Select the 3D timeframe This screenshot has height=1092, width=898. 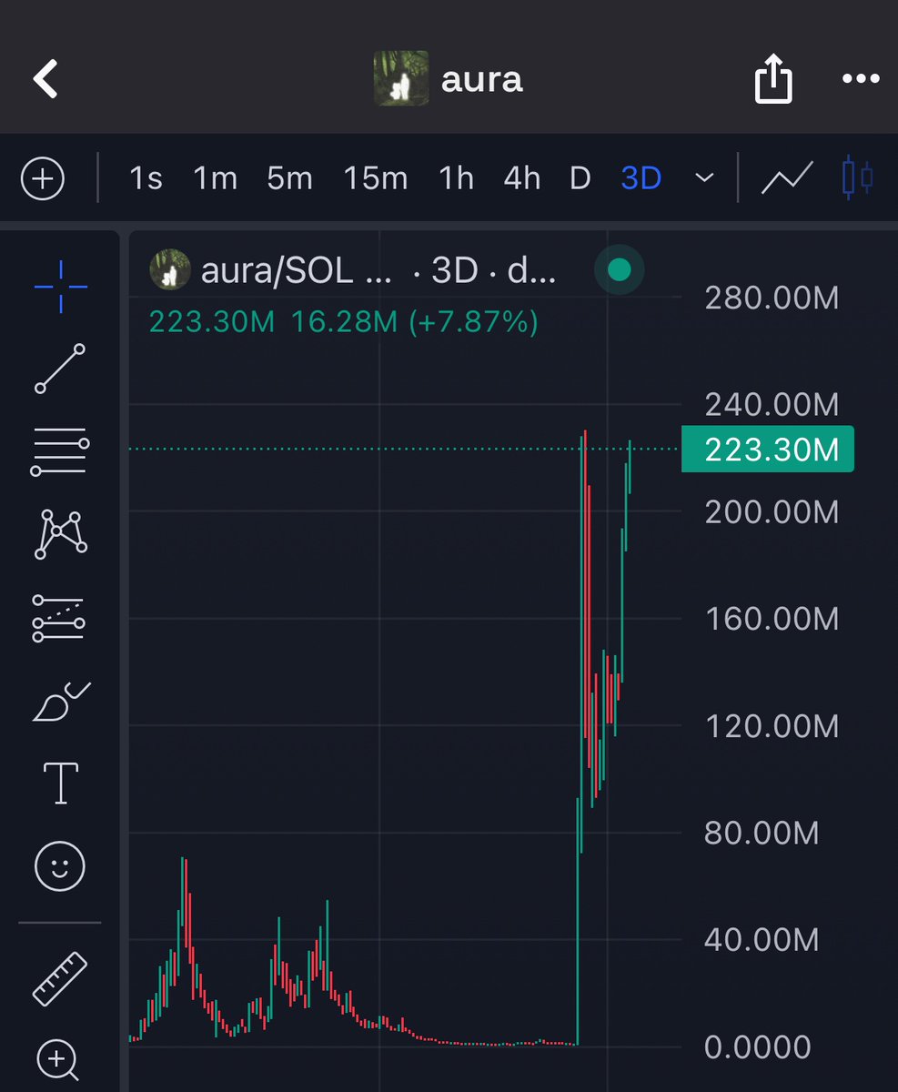click(641, 178)
